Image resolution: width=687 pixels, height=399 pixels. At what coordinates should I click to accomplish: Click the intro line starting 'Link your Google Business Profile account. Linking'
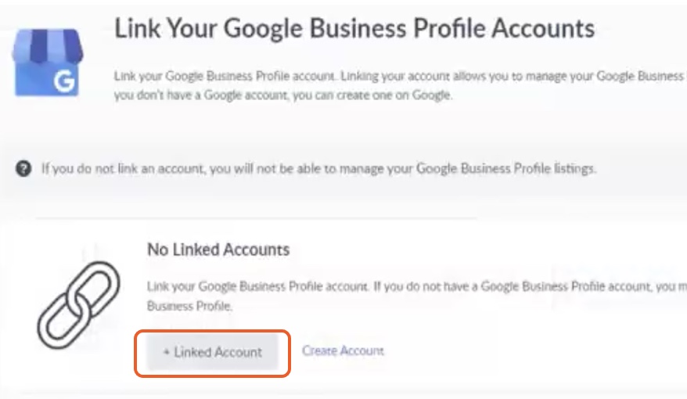(401, 76)
